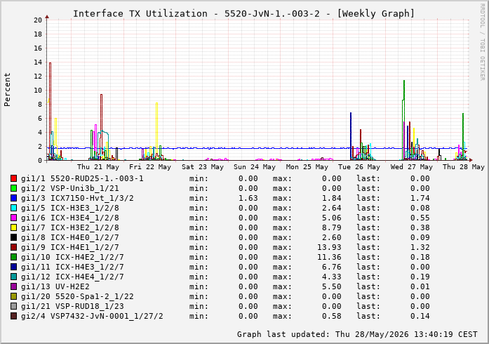The height and width of the screenshot is (344, 489).
Task: Click the Sun 24 May axis label
Action: coord(255,167)
